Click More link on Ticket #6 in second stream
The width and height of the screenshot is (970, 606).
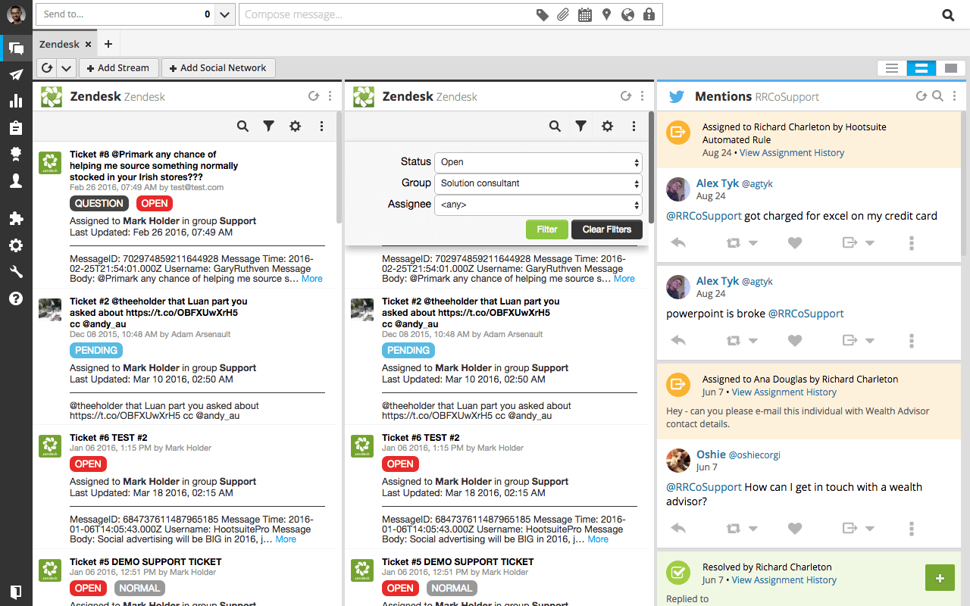[x=598, y=539]
